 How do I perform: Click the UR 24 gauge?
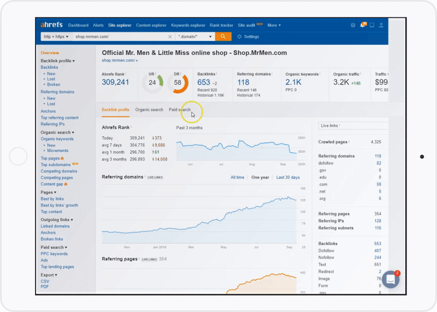[x=152, y=82]
